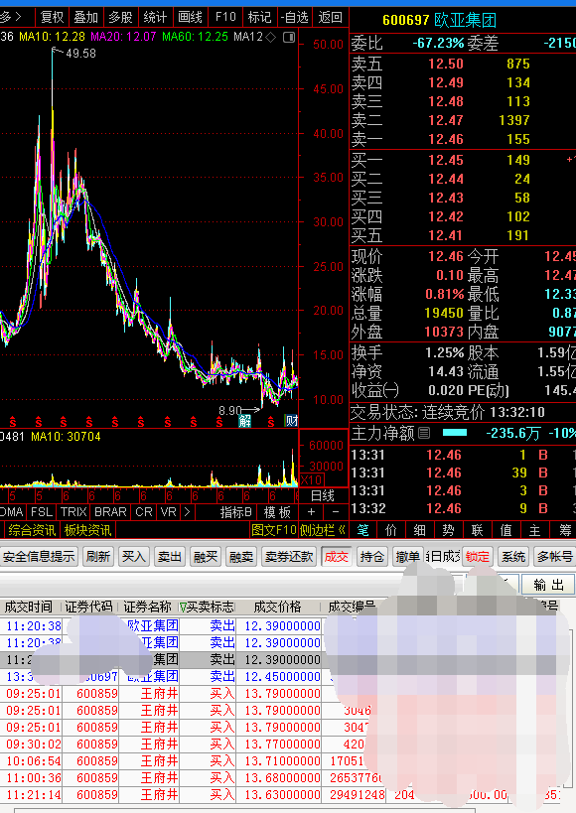The image size is (576, 813).
Task: Switch to the BRAR indicator tab
Action: (x=110, y=512)
